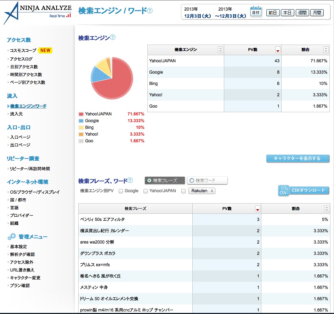The image size is (334, 314).
Task: Open 国 / 都市 in the sidebar
Action: (18, 200)
